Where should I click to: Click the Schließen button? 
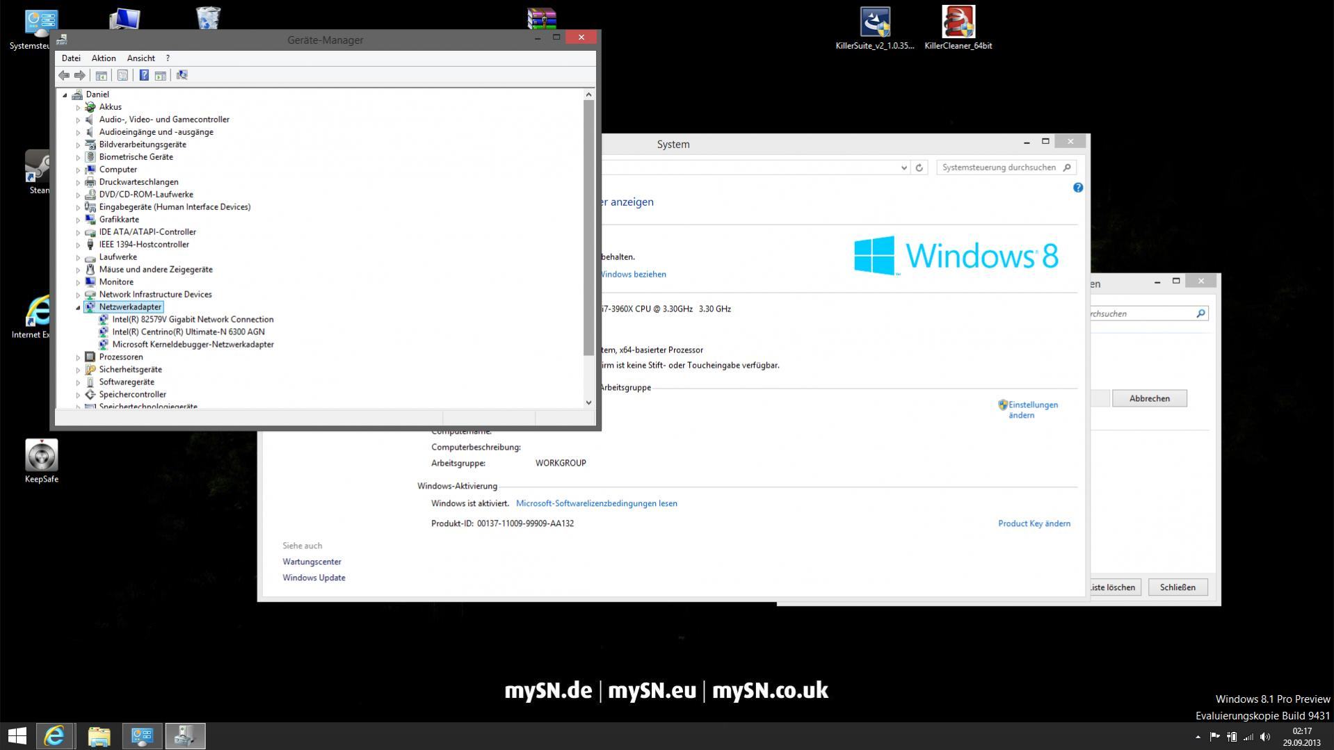point(1178,587)
